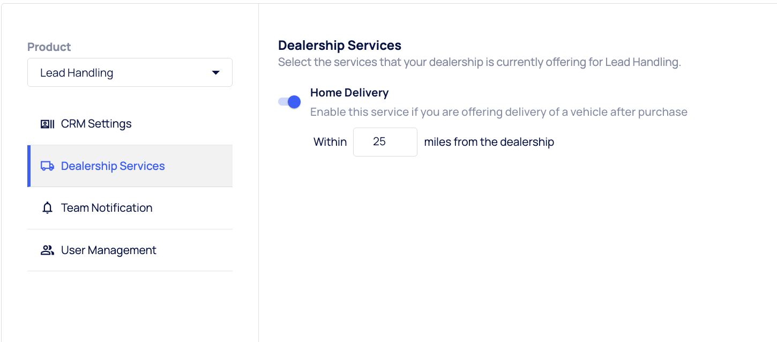
Task: Click the Product dropdown arrow
Action: click(x=216, y=73)
